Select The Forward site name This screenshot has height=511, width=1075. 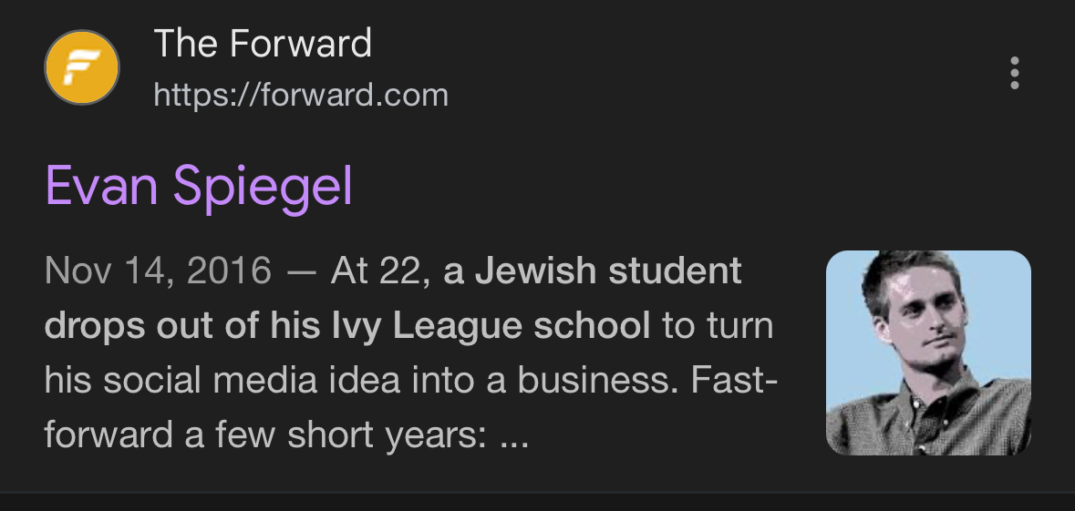[x=263, y=44]
